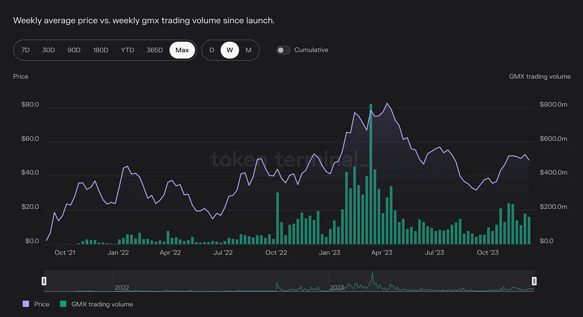Click the green GMX trading volume swatch
This screenshot has height=317, width=583.
tap(63, 304)
